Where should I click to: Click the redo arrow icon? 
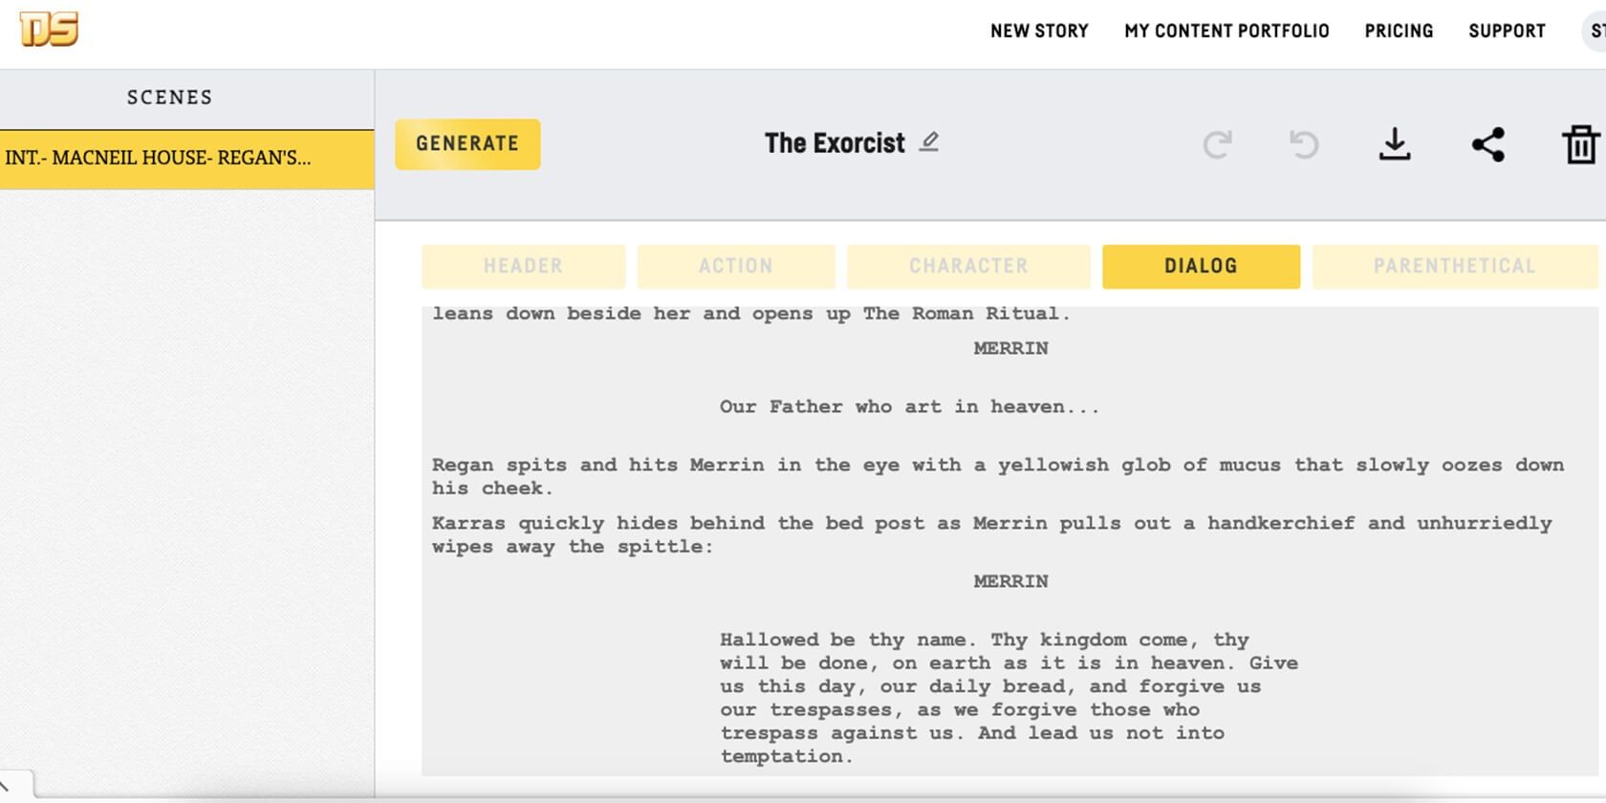(1217, 144)
